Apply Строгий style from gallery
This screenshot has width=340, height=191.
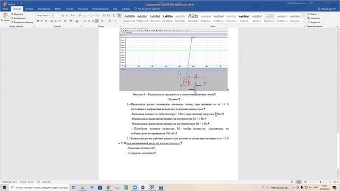pyautogui.click(x=244, y=18)
